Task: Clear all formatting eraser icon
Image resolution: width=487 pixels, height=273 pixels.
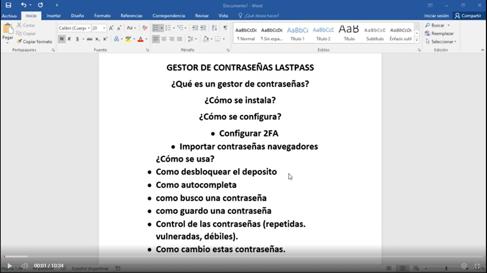Action: tap(145, 28)
